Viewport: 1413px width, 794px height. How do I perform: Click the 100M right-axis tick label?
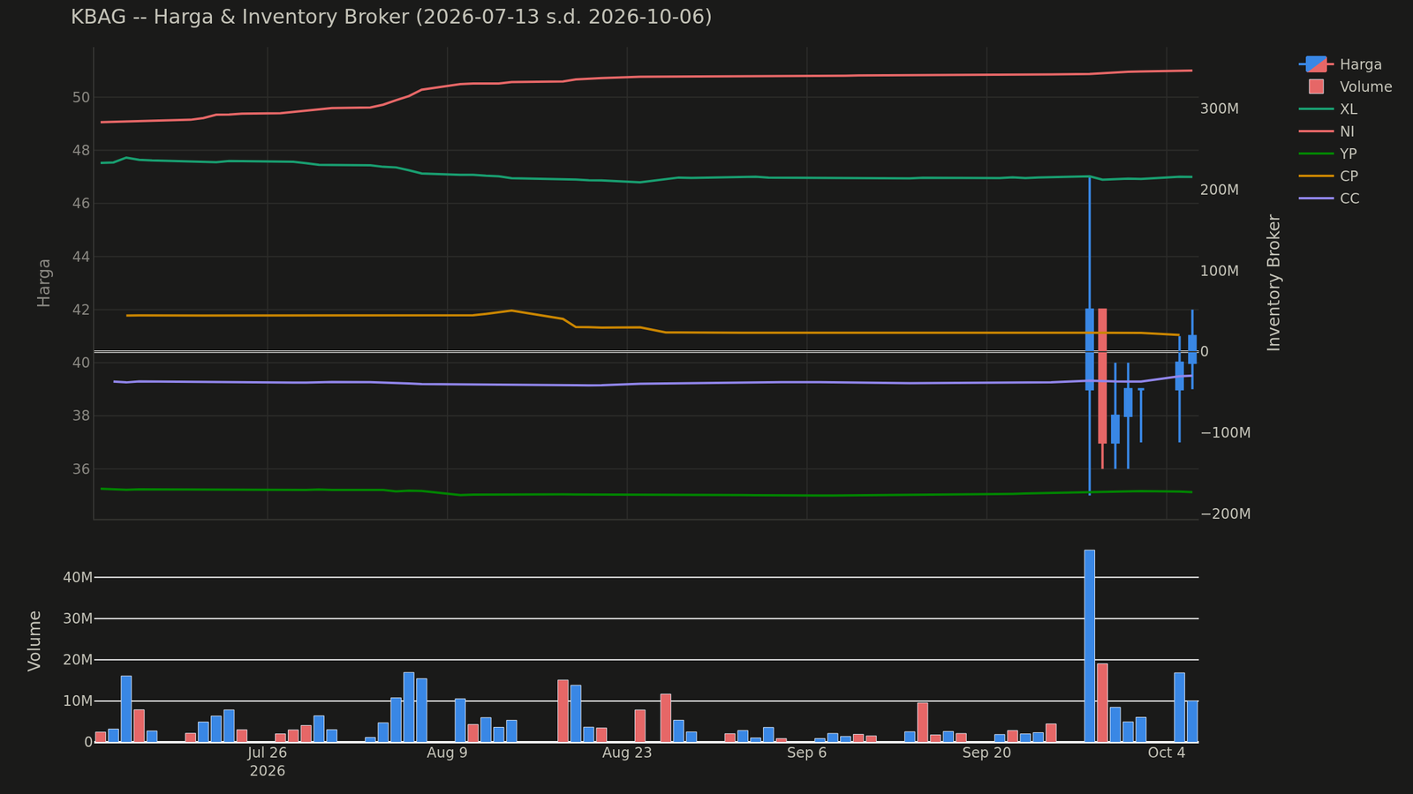tap(1220, 271)
